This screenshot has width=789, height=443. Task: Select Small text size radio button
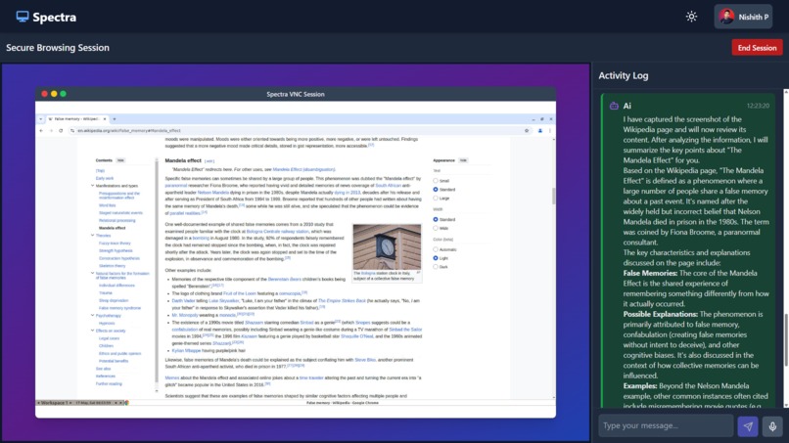(x=436, y=181)
